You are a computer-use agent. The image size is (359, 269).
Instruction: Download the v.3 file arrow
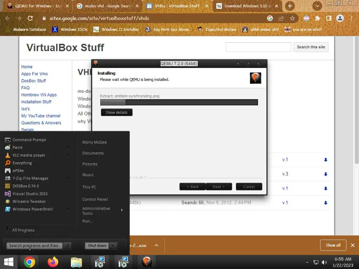click(x=326, y=174)
